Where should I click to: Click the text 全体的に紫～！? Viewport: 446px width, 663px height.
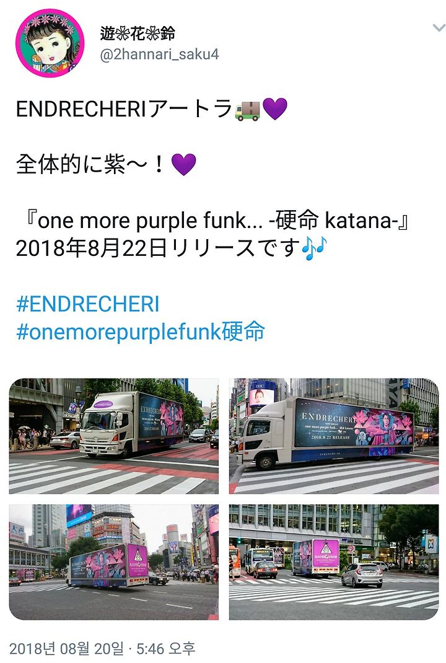click(91, 164)
